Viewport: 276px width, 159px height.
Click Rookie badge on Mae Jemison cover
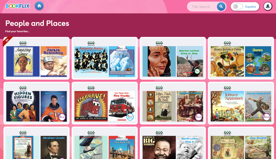tap(62, 117)
